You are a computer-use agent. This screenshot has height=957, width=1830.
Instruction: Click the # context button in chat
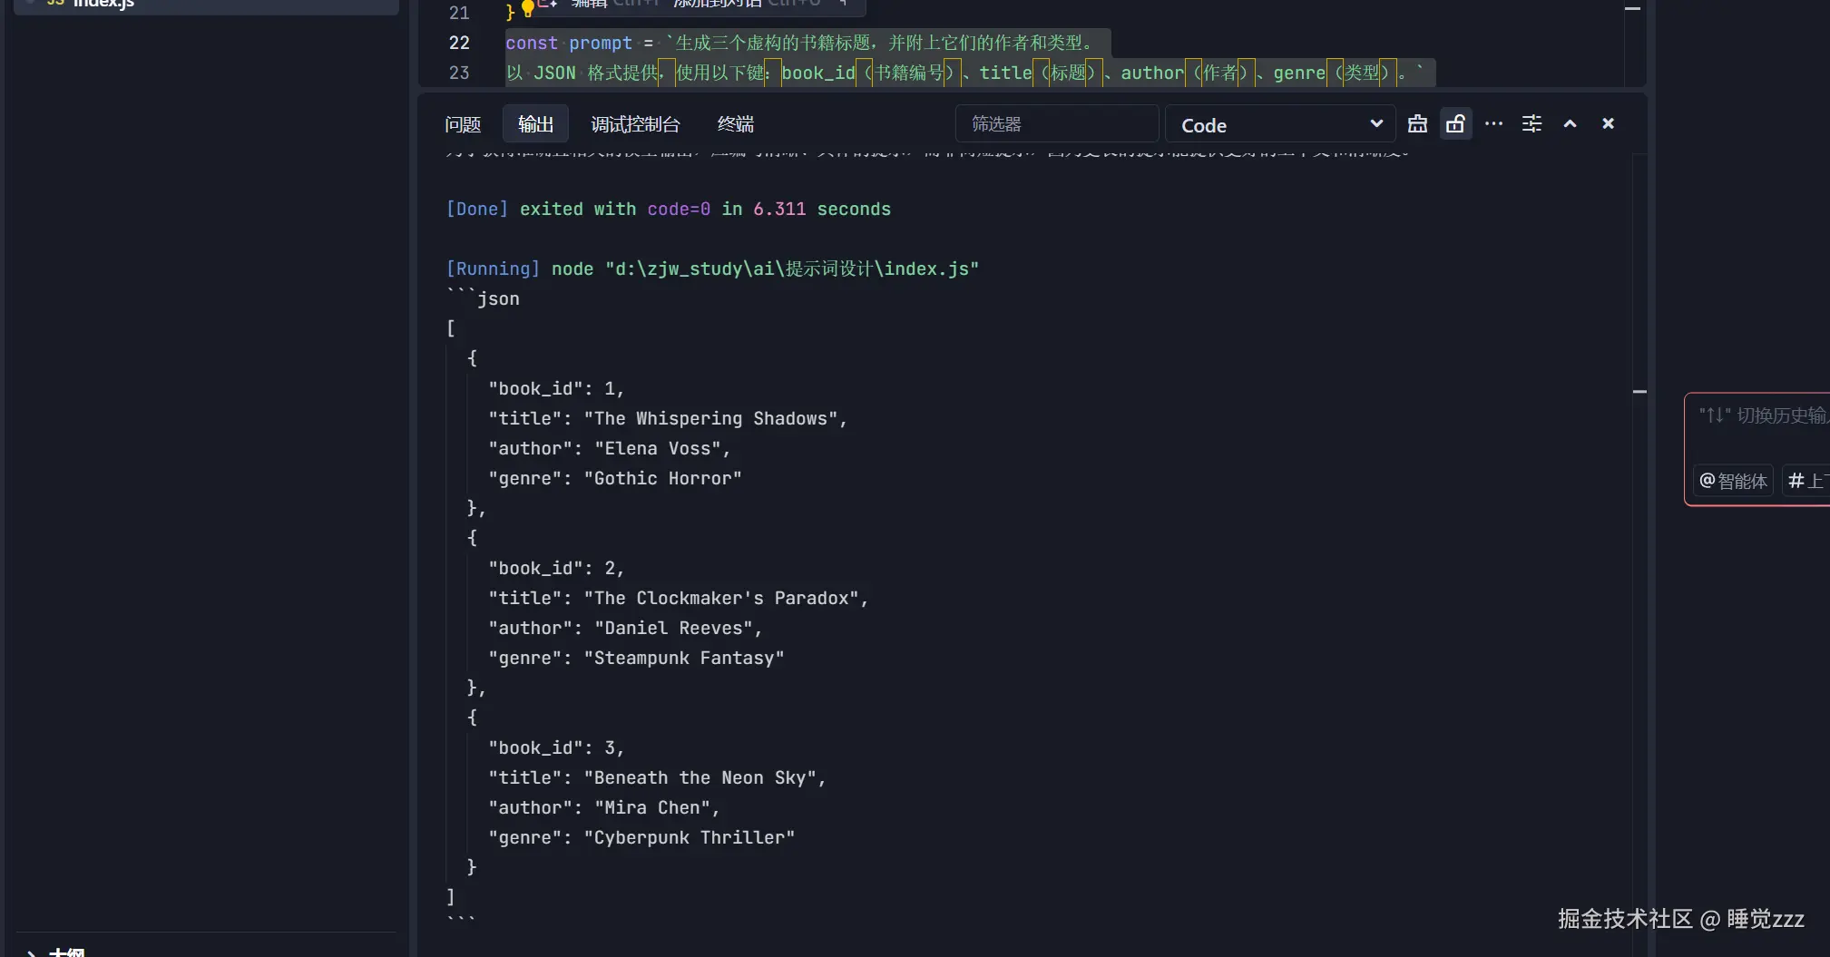(x=1806, y=481)
